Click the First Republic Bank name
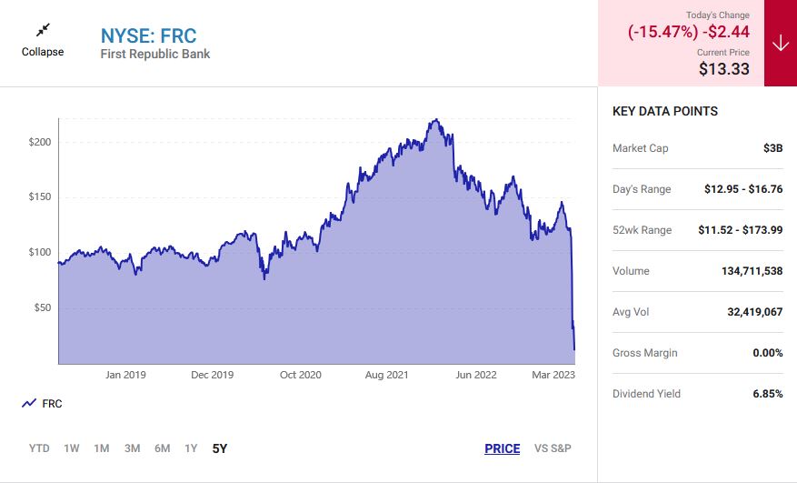The image size is (797, 483). [154, 55]
